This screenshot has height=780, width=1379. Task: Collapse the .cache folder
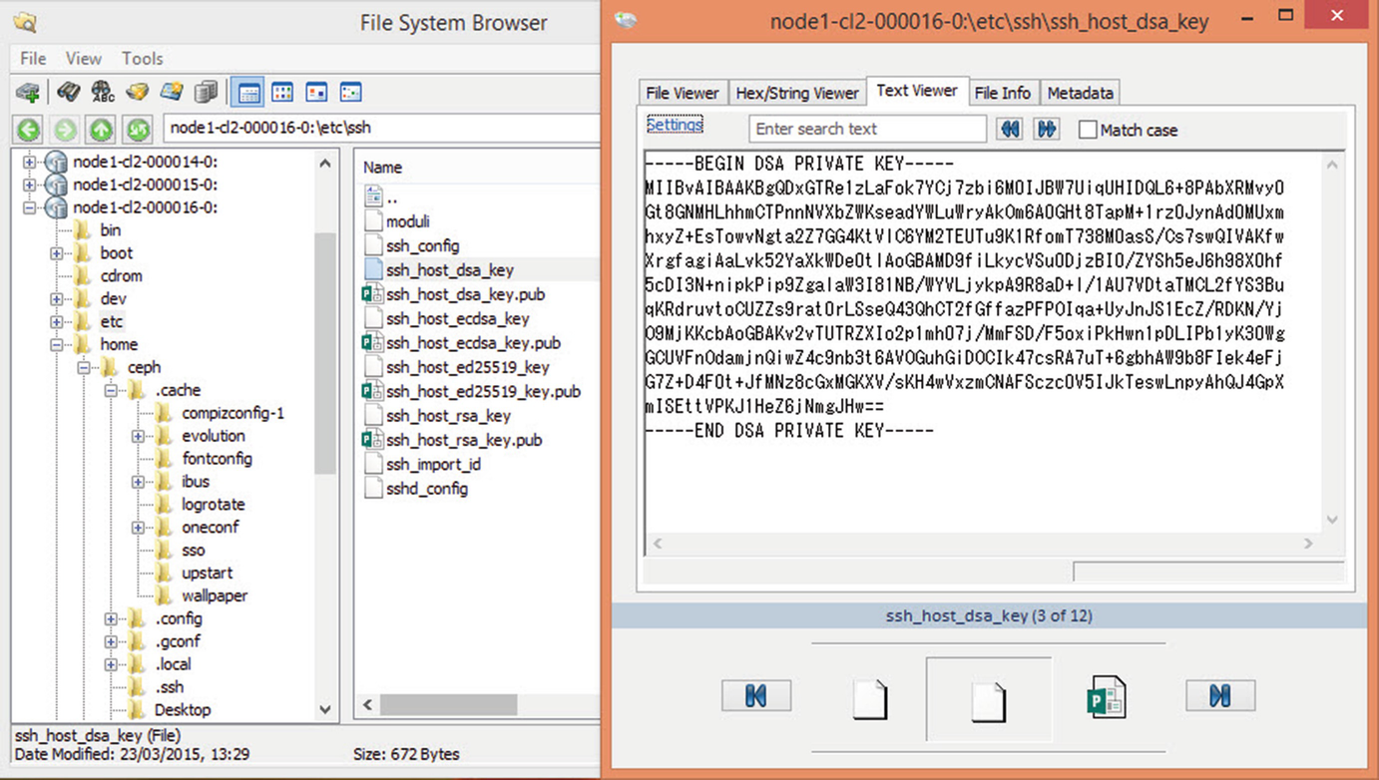point(111,391)
